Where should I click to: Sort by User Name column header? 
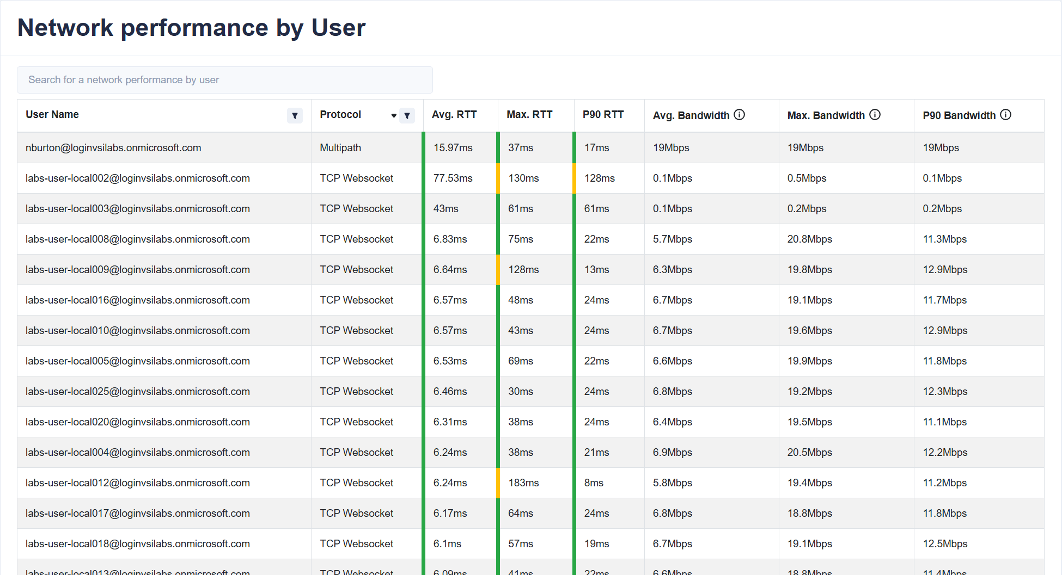(x=52, y=115)
